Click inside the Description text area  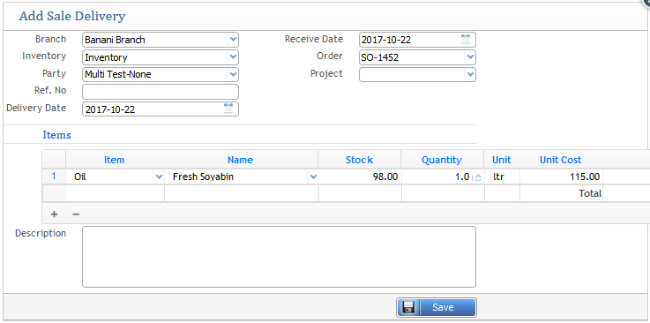tap(279, 257)
